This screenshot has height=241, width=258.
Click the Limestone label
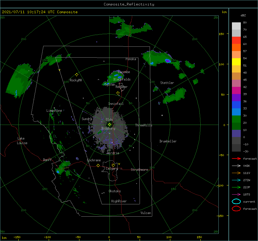[x=54, y=111]
